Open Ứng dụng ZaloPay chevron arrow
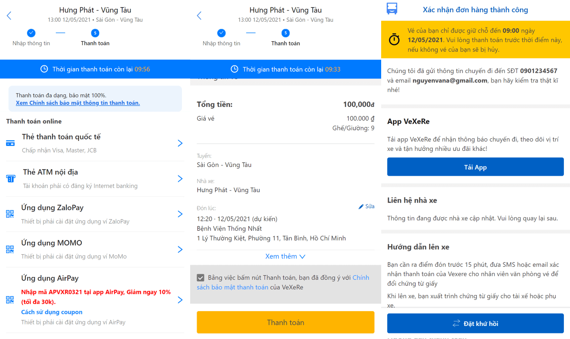The image size is (570, 339). [180, 214]
